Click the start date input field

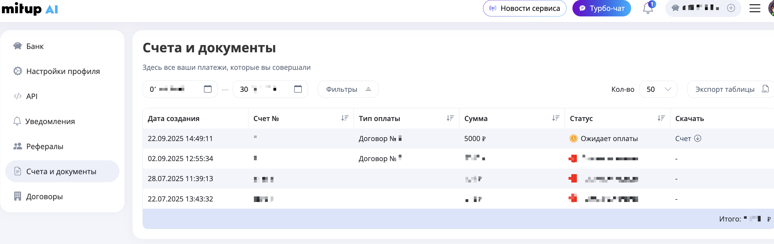pos(180,89)
